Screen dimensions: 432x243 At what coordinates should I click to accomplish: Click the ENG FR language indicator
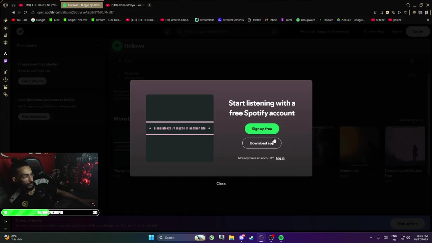tap(394, 238)
